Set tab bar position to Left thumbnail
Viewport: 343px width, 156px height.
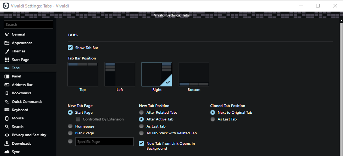click(x=120, y=74)
